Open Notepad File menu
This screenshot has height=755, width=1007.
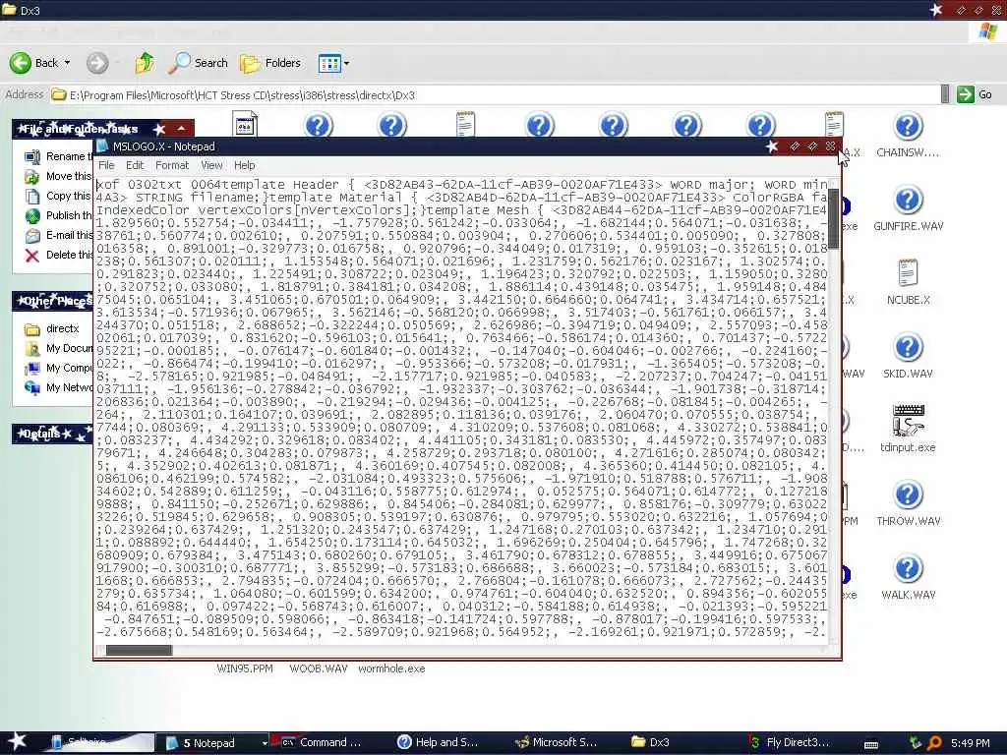pos(106,165)
